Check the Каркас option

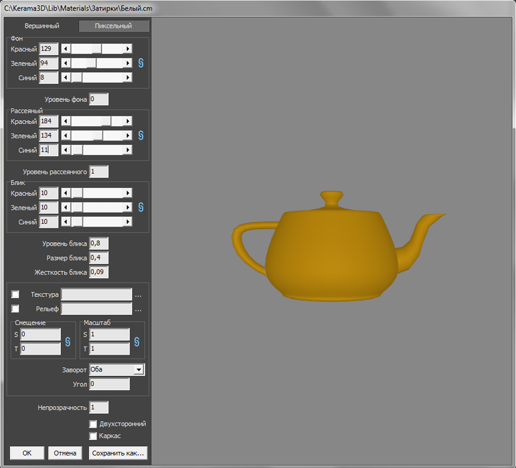[93, 436]
